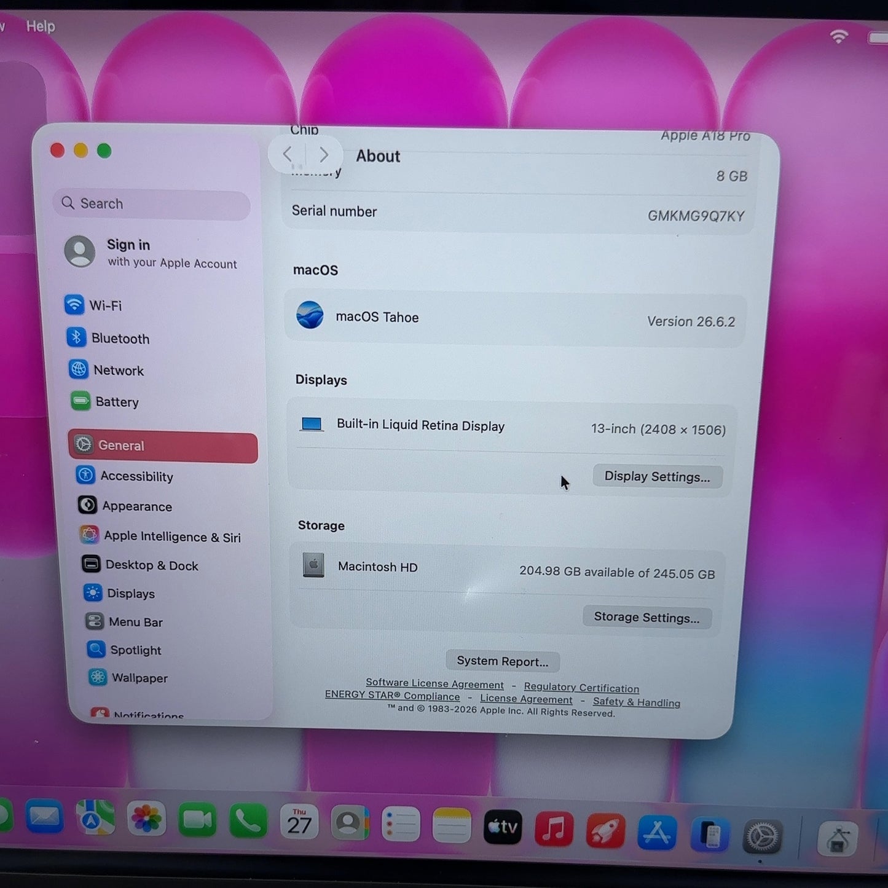This screenshot has width=888, height=888.
Task: Launch Apple TV from the Dock
Action: (503, 827)
